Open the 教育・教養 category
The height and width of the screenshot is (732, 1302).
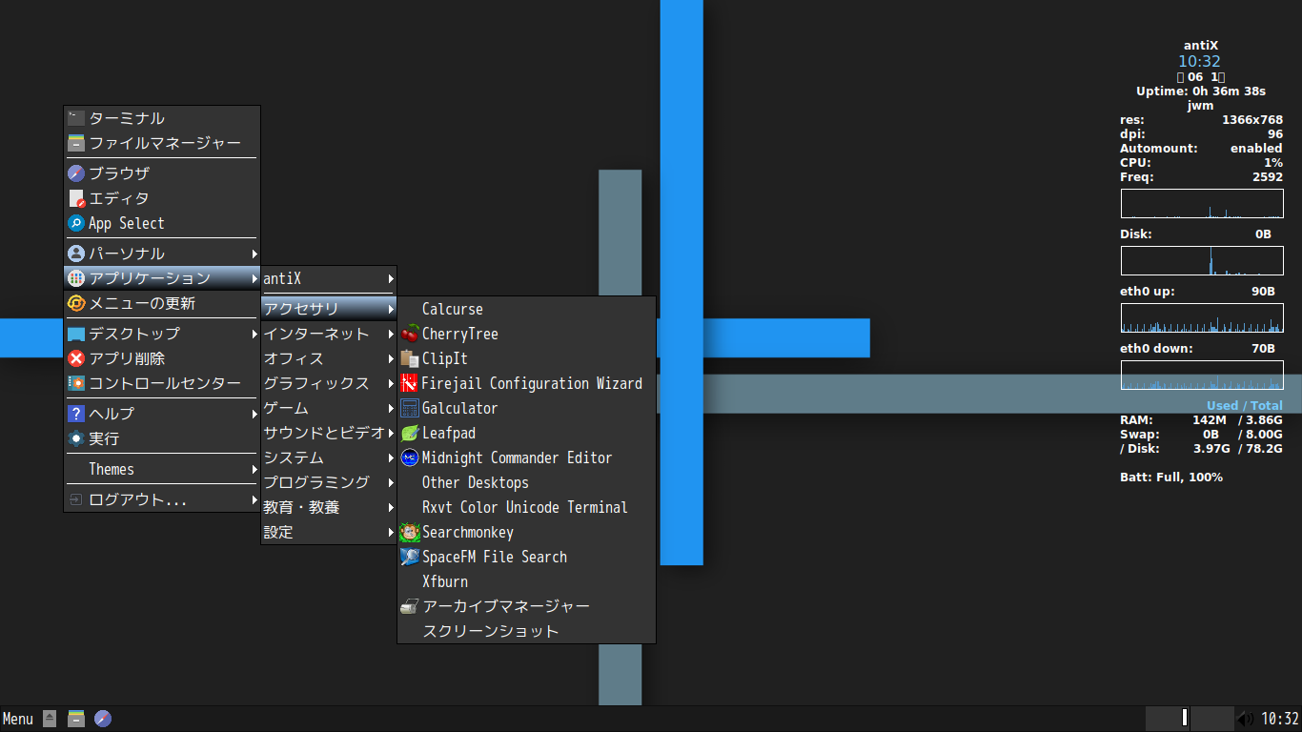329,507
